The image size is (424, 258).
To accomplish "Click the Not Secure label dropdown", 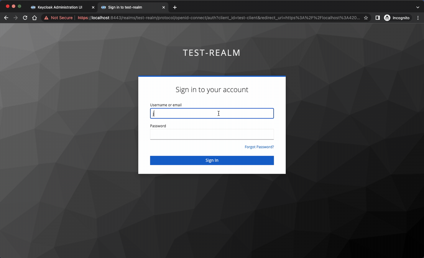I will [61, 18].
